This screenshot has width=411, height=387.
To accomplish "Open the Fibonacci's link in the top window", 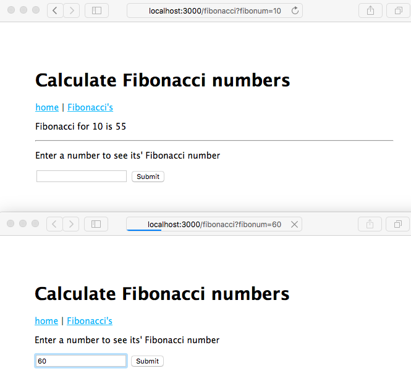I will click(90, 107).
